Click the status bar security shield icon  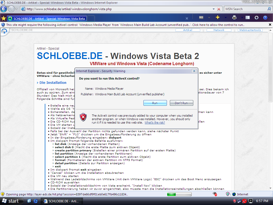coord(2,194)
